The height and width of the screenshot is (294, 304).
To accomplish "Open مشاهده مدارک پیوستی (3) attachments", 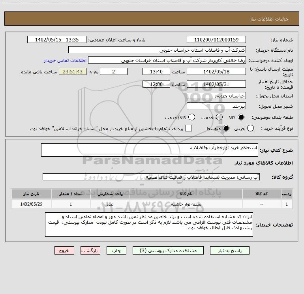I will pos(168,251).
